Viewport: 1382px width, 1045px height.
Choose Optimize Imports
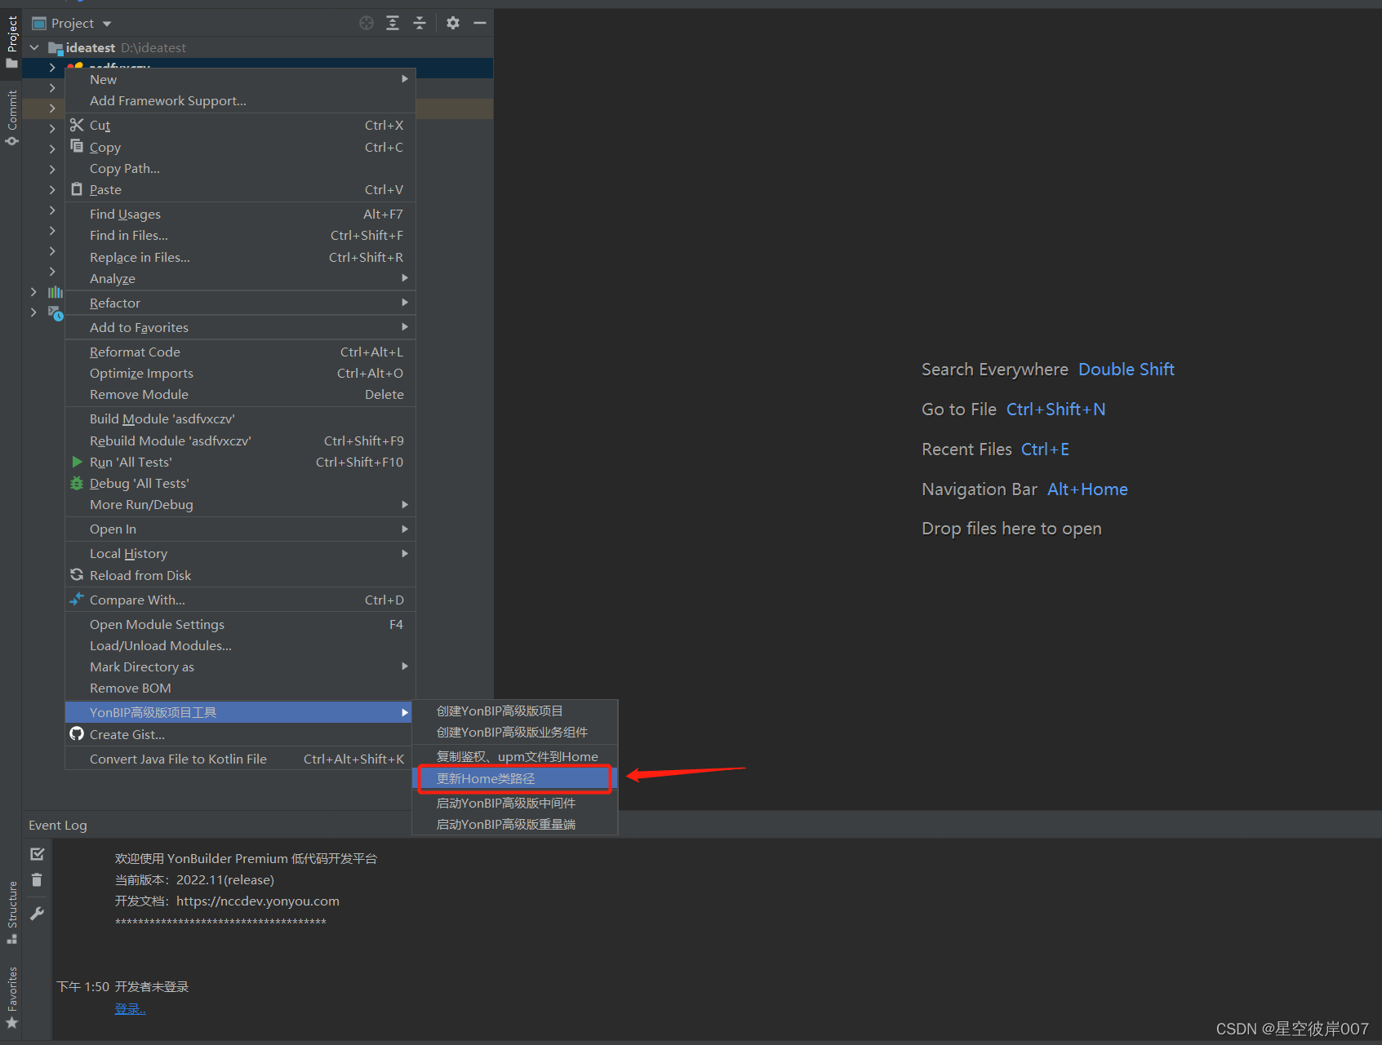(240, 373)
